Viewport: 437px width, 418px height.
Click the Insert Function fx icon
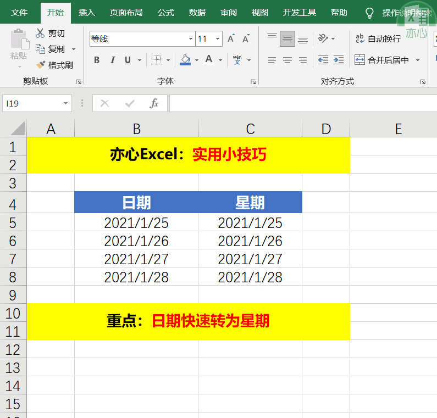154,103
